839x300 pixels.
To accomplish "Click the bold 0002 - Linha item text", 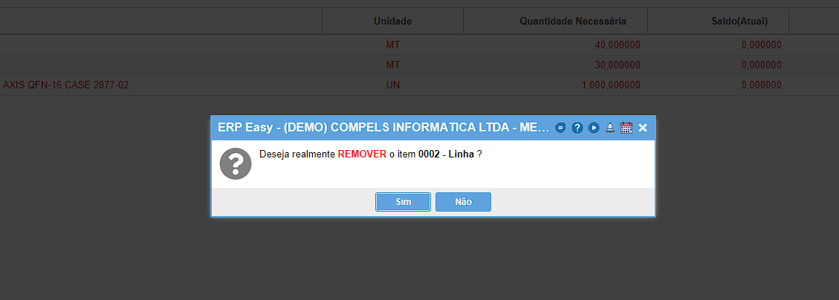I will click(x=446, y=154).
